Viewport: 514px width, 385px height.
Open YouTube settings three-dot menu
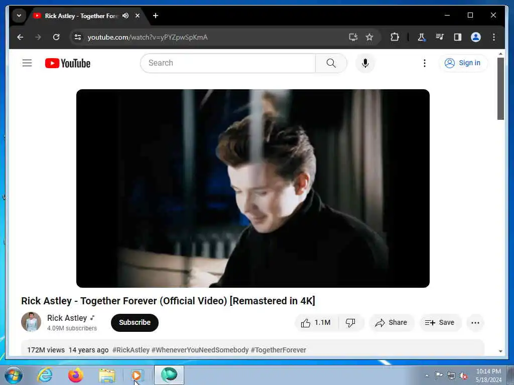425,63
